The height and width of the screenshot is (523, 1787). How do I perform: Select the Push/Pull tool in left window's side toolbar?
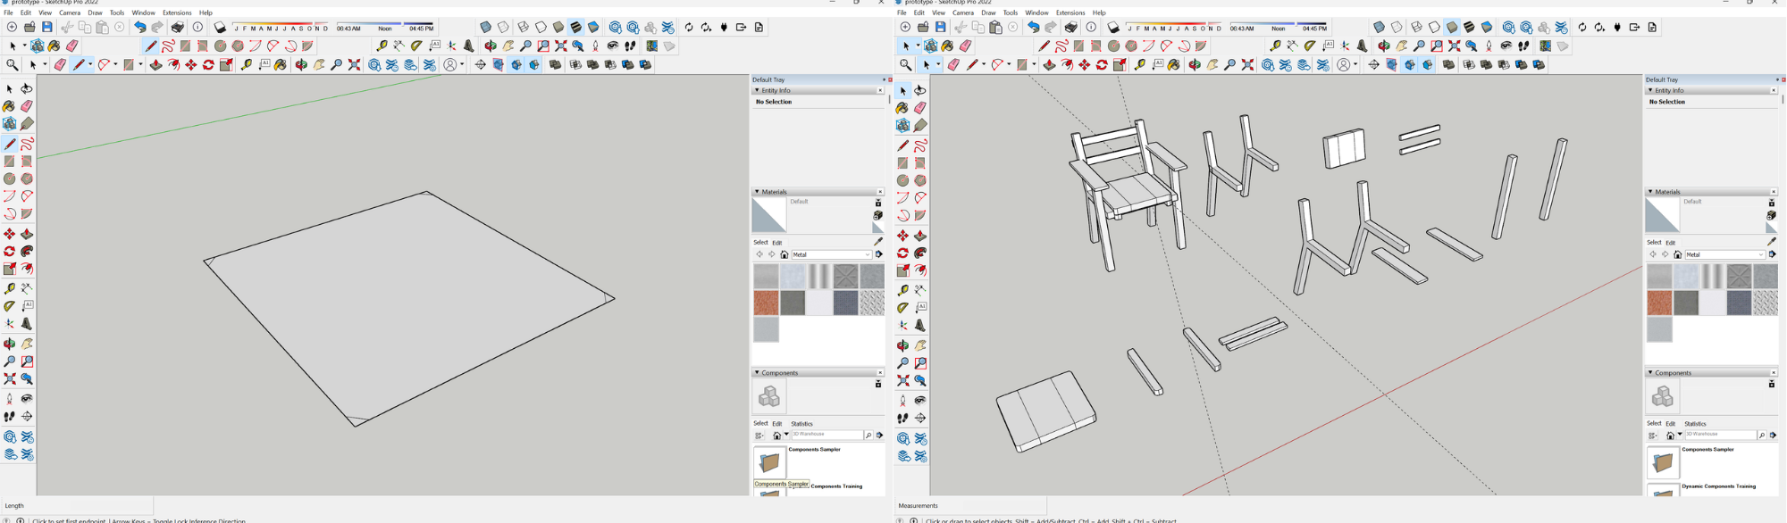[27, 234]
